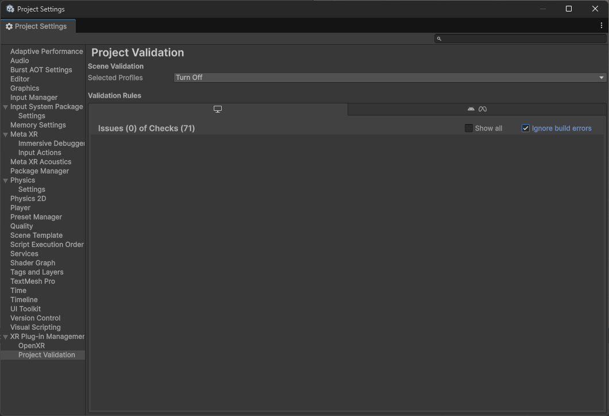The image size is (609, 416).
Task: Open Immersive Debugger settings
Action: tap(51, 143)
